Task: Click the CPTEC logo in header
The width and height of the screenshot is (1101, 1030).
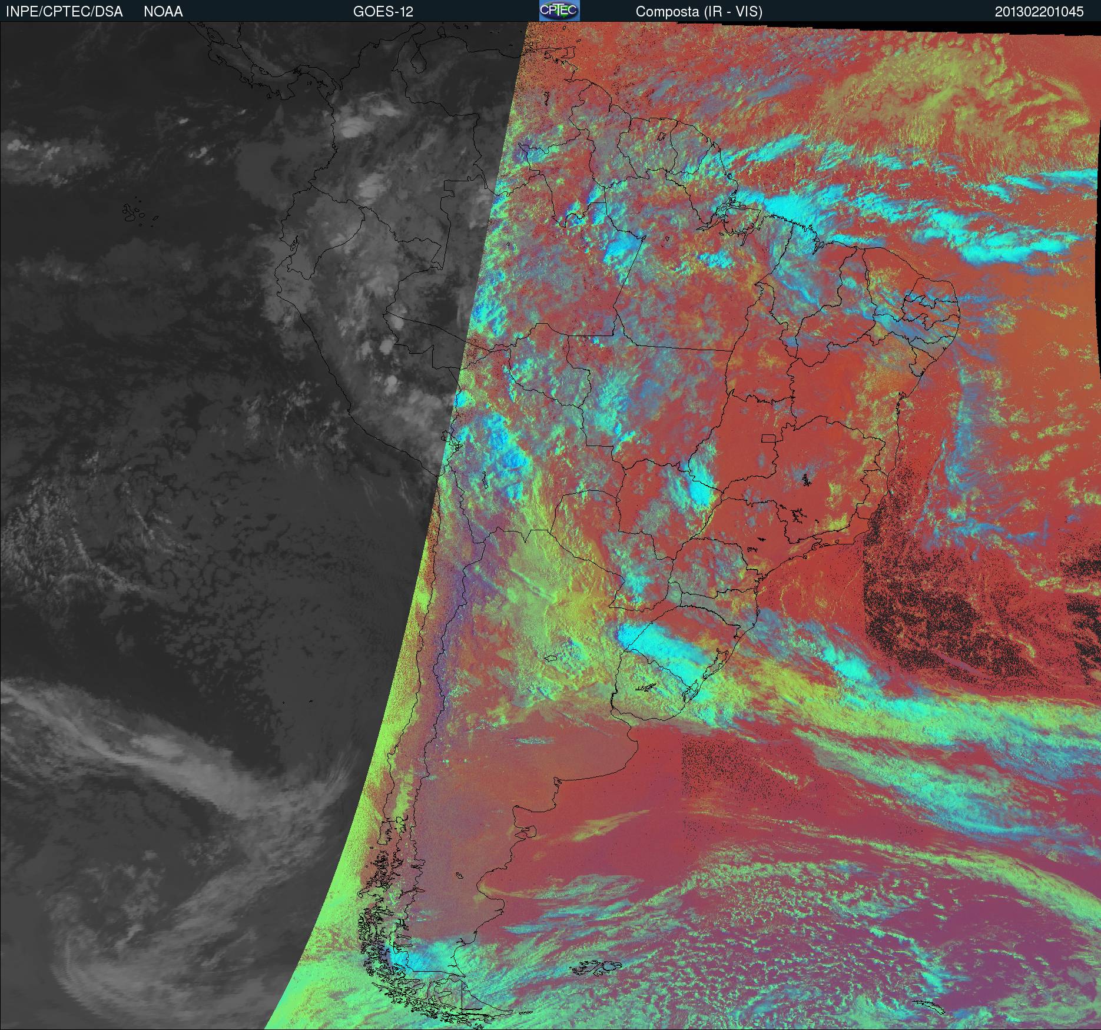Action: click(559, 11)
